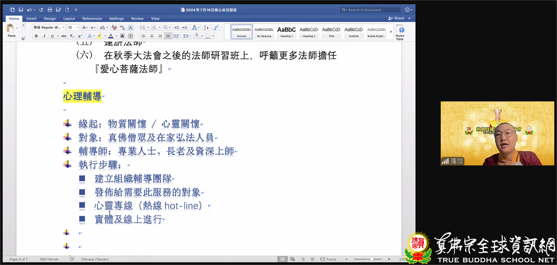This screenshot has width=557, height=265.
Task: Apply the Heading 1 style
Action: coord(286,31)
